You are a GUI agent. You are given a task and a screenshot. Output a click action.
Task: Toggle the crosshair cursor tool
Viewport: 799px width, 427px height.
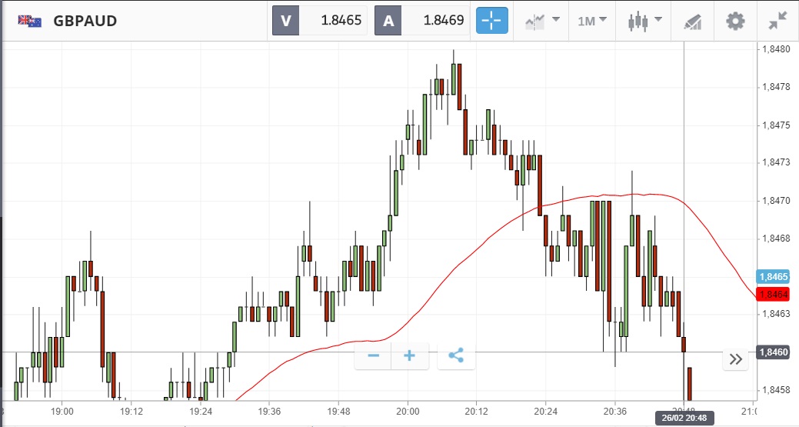click(492, 21)
